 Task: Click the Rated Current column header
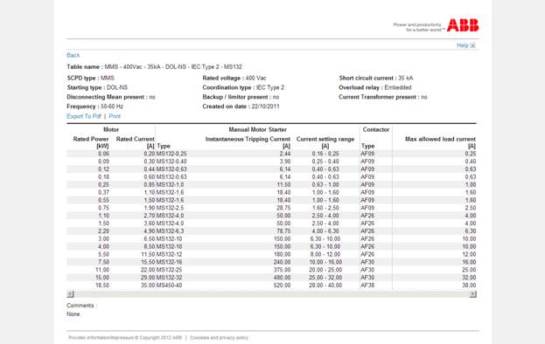coord(136,142)
